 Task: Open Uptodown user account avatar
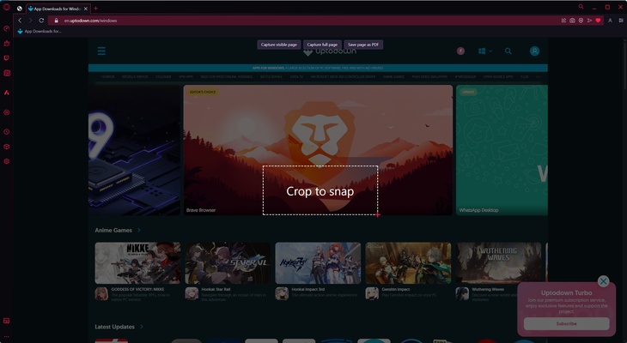[x=534, y=51]
